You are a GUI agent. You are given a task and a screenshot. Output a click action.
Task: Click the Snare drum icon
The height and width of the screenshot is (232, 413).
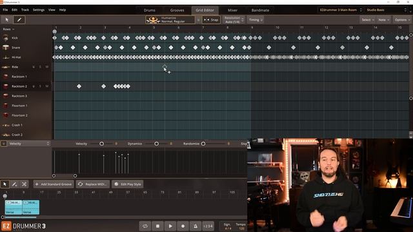(6, 48)
